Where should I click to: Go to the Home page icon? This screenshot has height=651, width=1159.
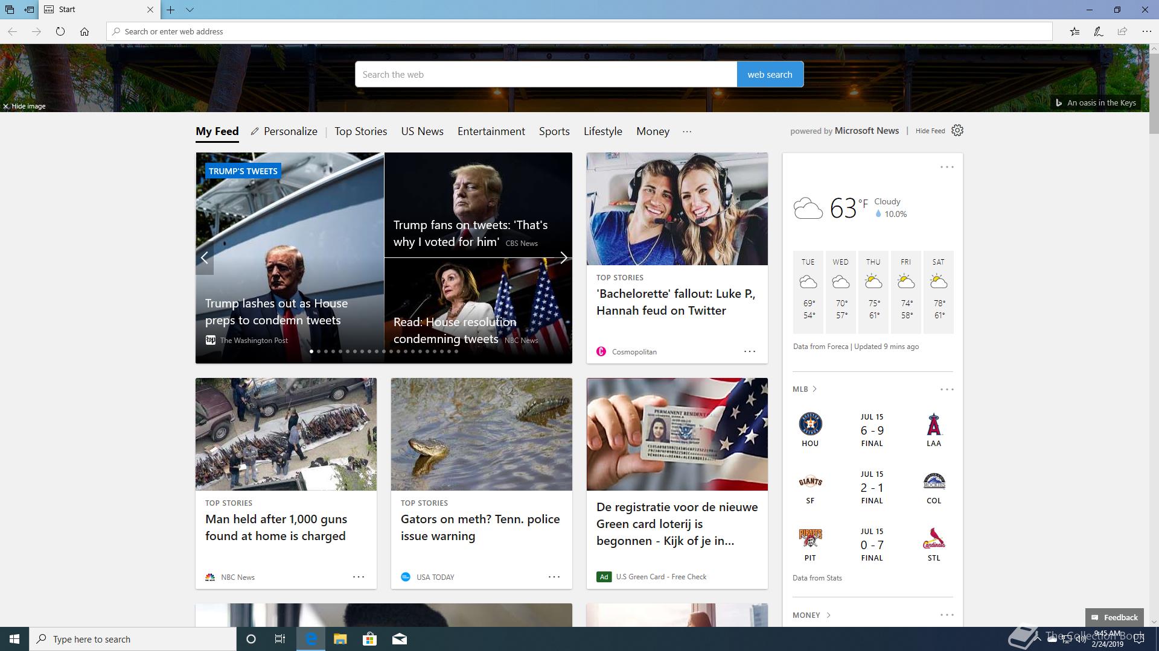point(85,31)
